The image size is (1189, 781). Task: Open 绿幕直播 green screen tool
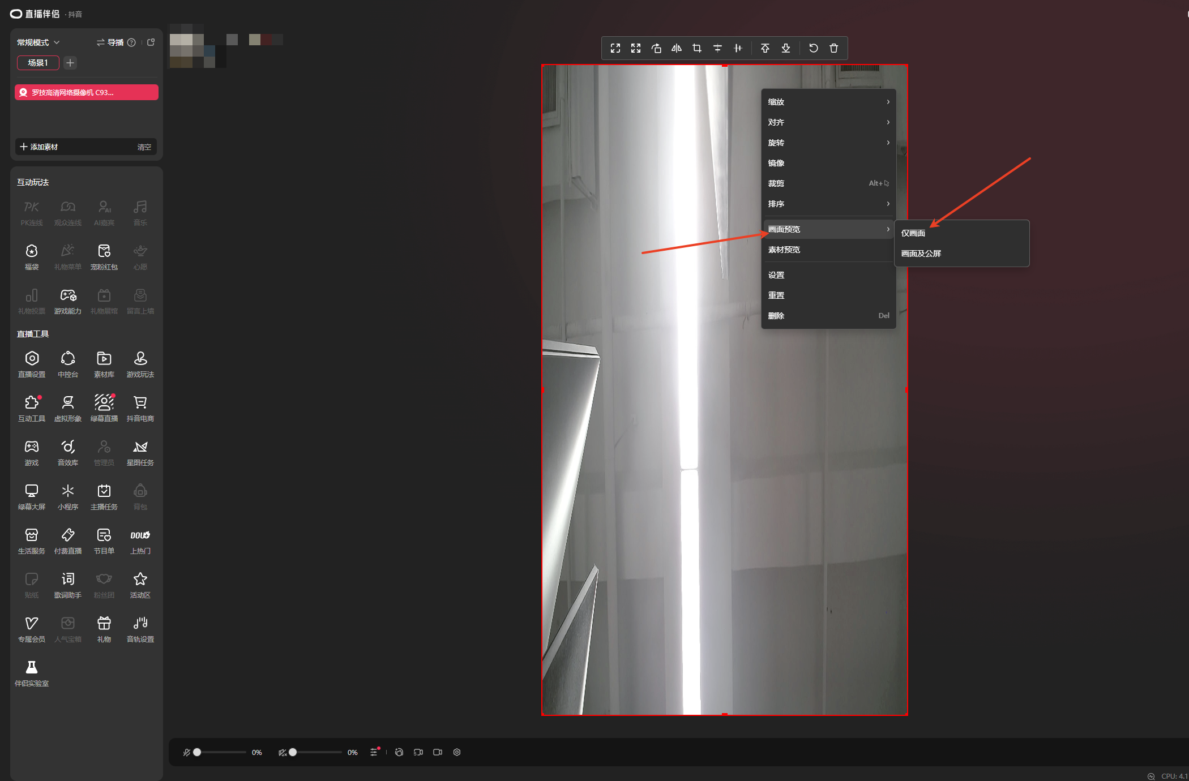[104, 408]
